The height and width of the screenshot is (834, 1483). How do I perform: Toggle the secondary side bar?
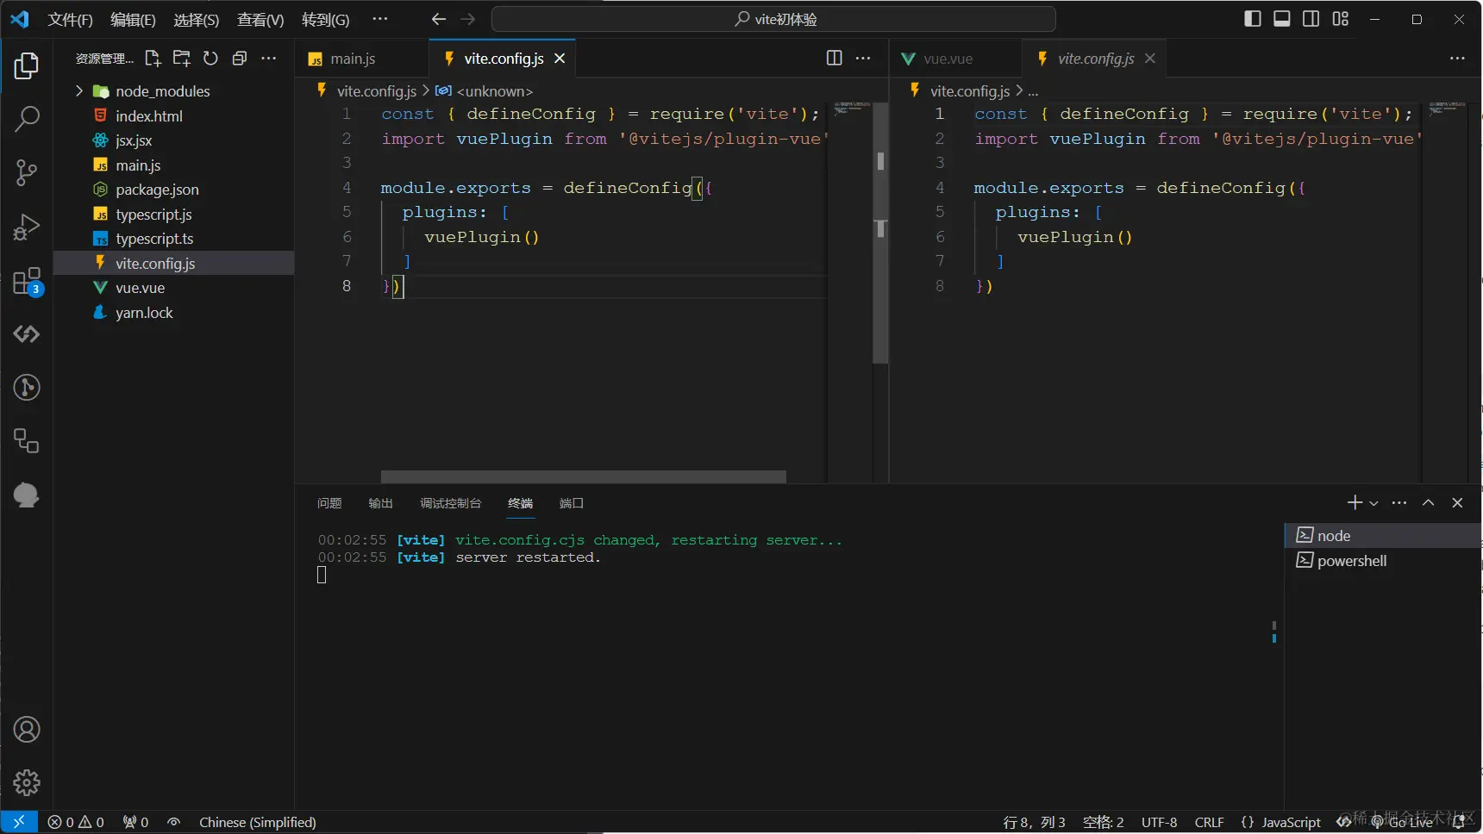[x=1311, y=19]
